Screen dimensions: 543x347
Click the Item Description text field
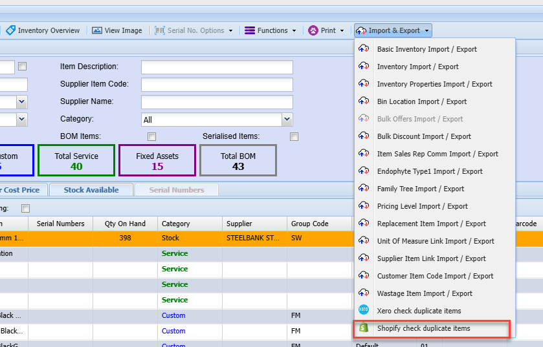(x=217, y=67)
